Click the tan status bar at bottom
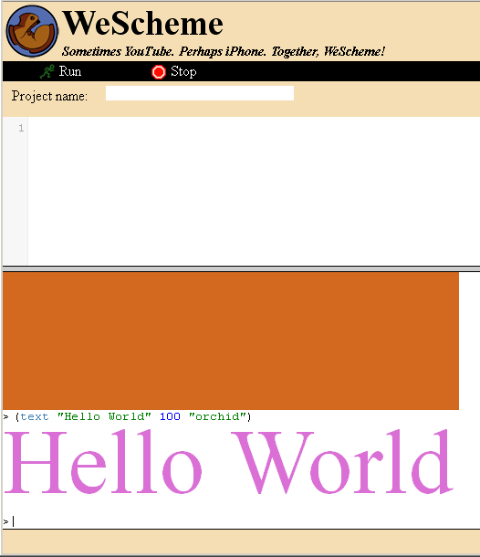The height and width of the screenshot is (557, 480). [241, 542]
